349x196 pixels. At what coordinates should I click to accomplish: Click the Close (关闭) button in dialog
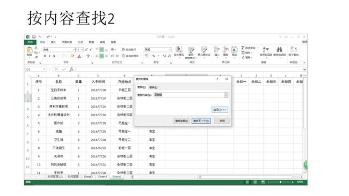(x=222, y=121)
